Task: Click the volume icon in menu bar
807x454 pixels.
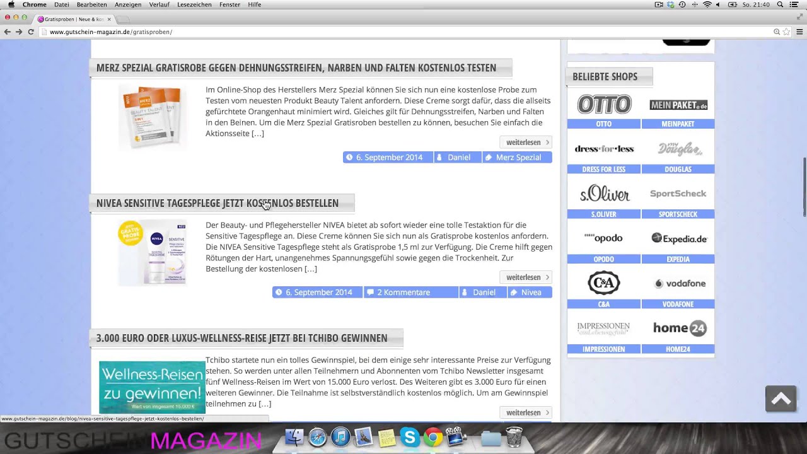Action: [717, 4]
